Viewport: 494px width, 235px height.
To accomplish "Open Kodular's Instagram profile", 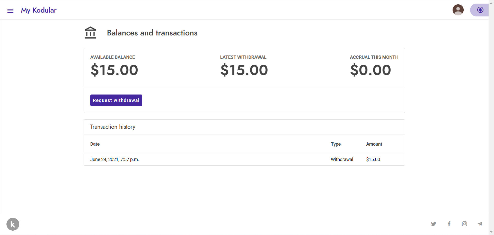I will click(x=464, y=224).
